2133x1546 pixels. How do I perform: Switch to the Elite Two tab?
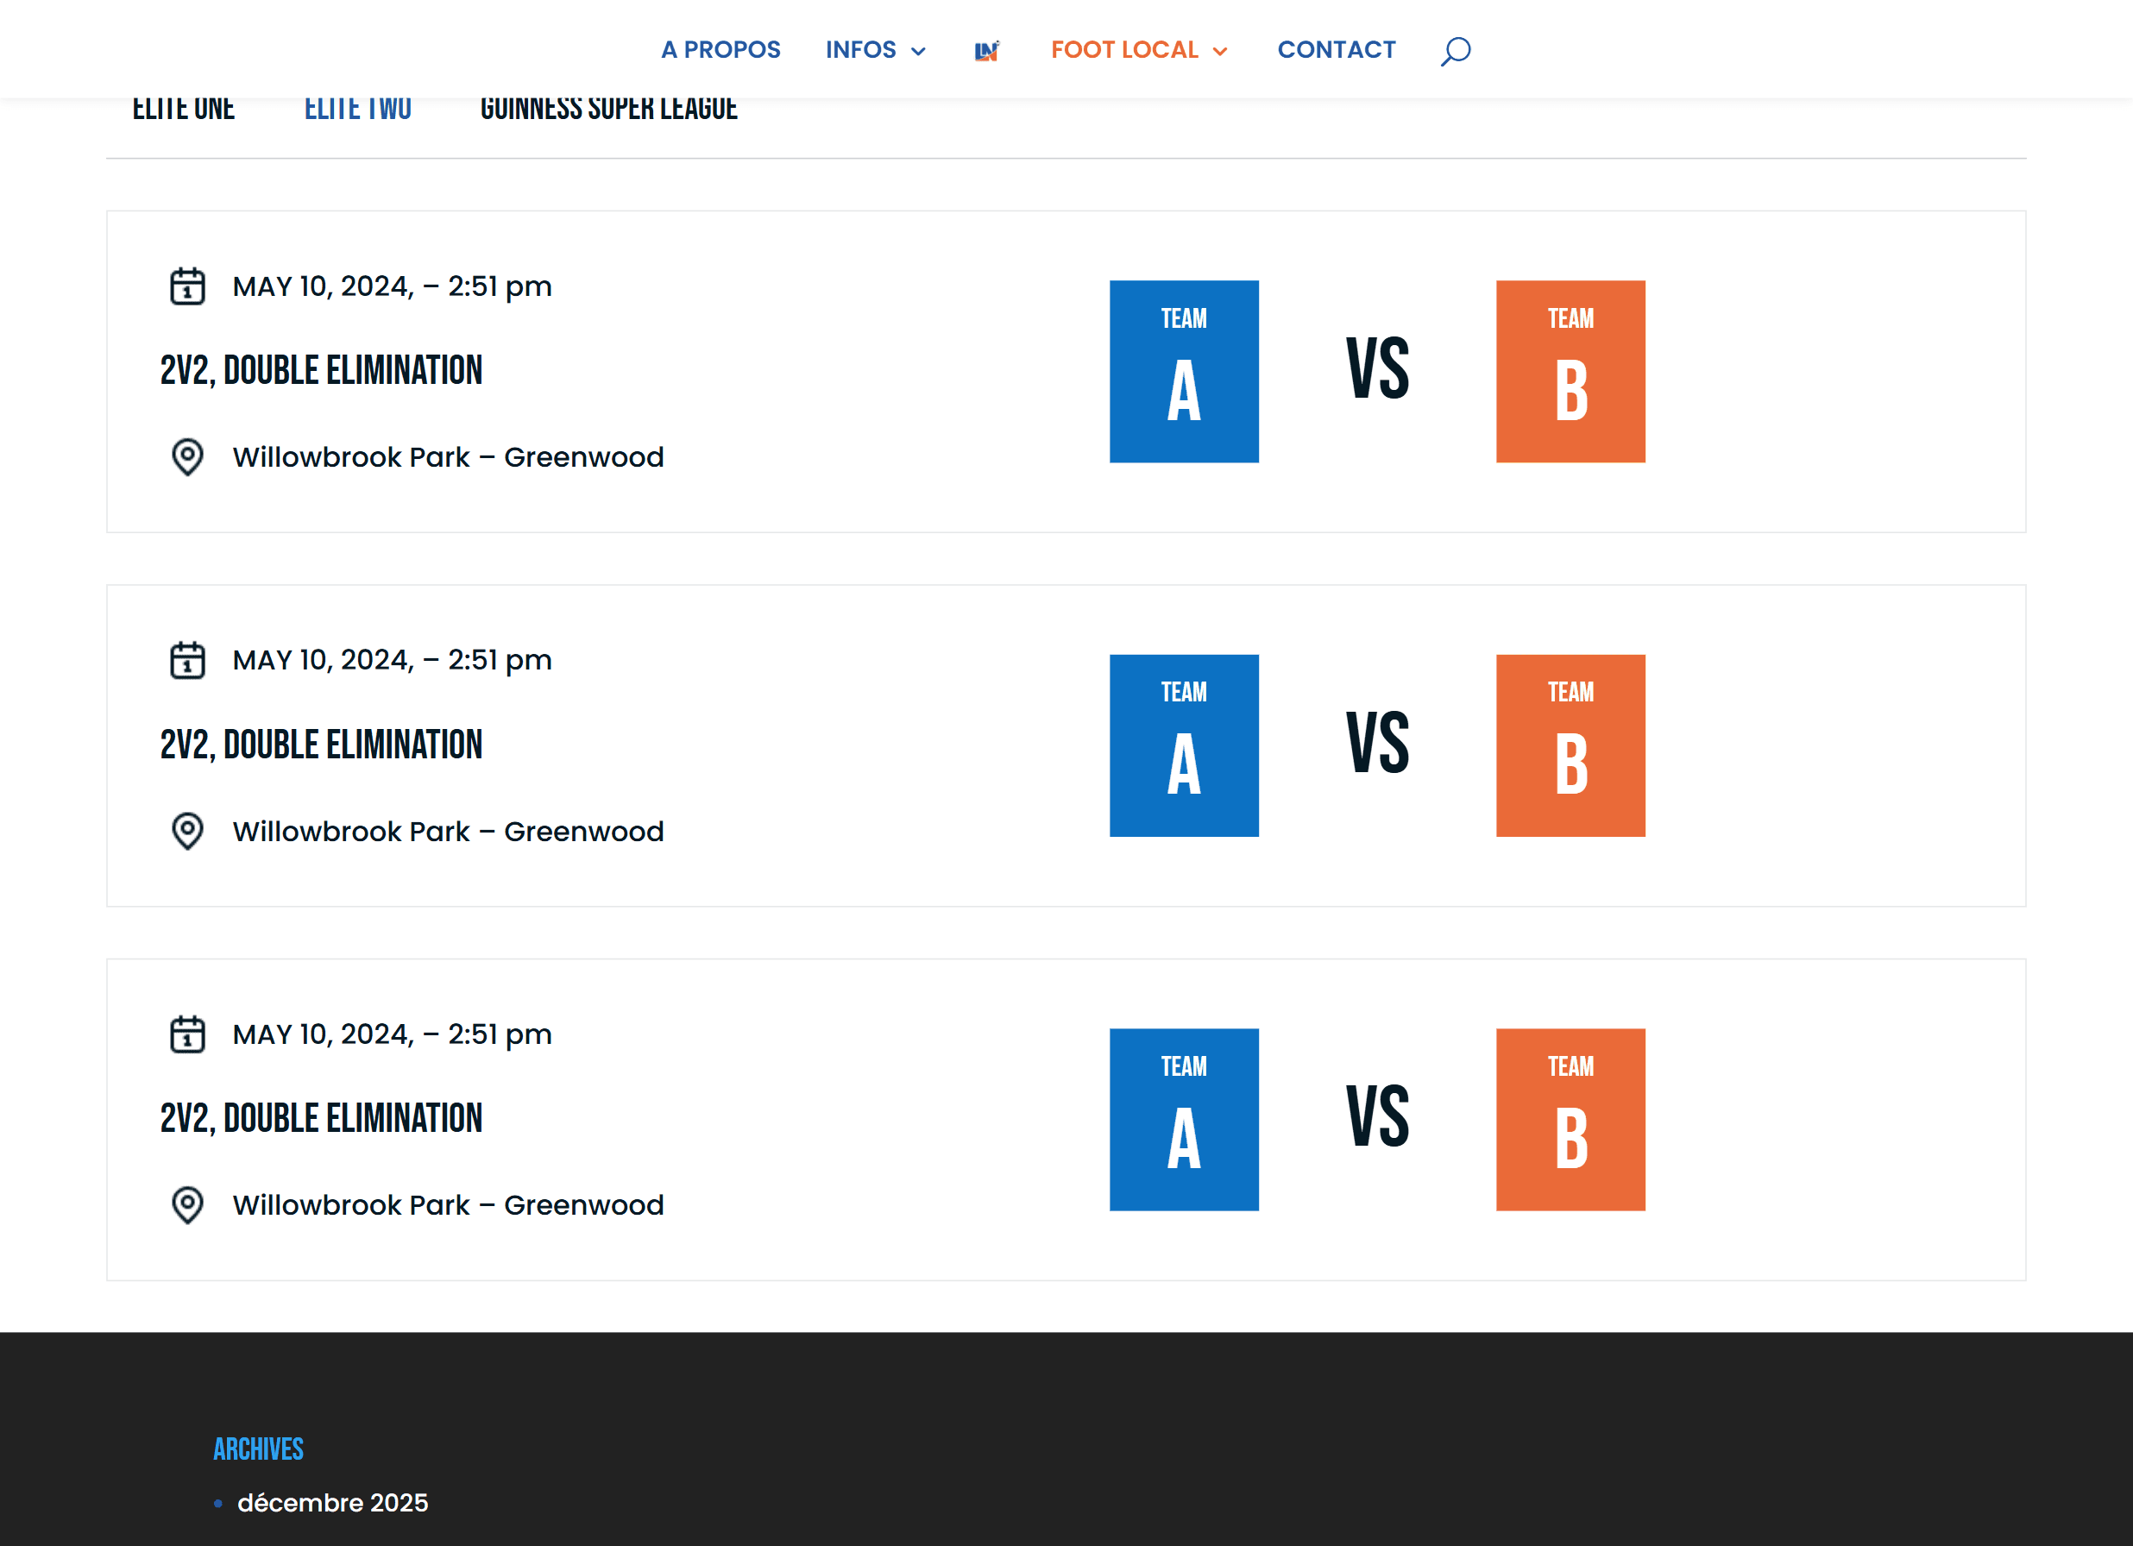(357, 110)
